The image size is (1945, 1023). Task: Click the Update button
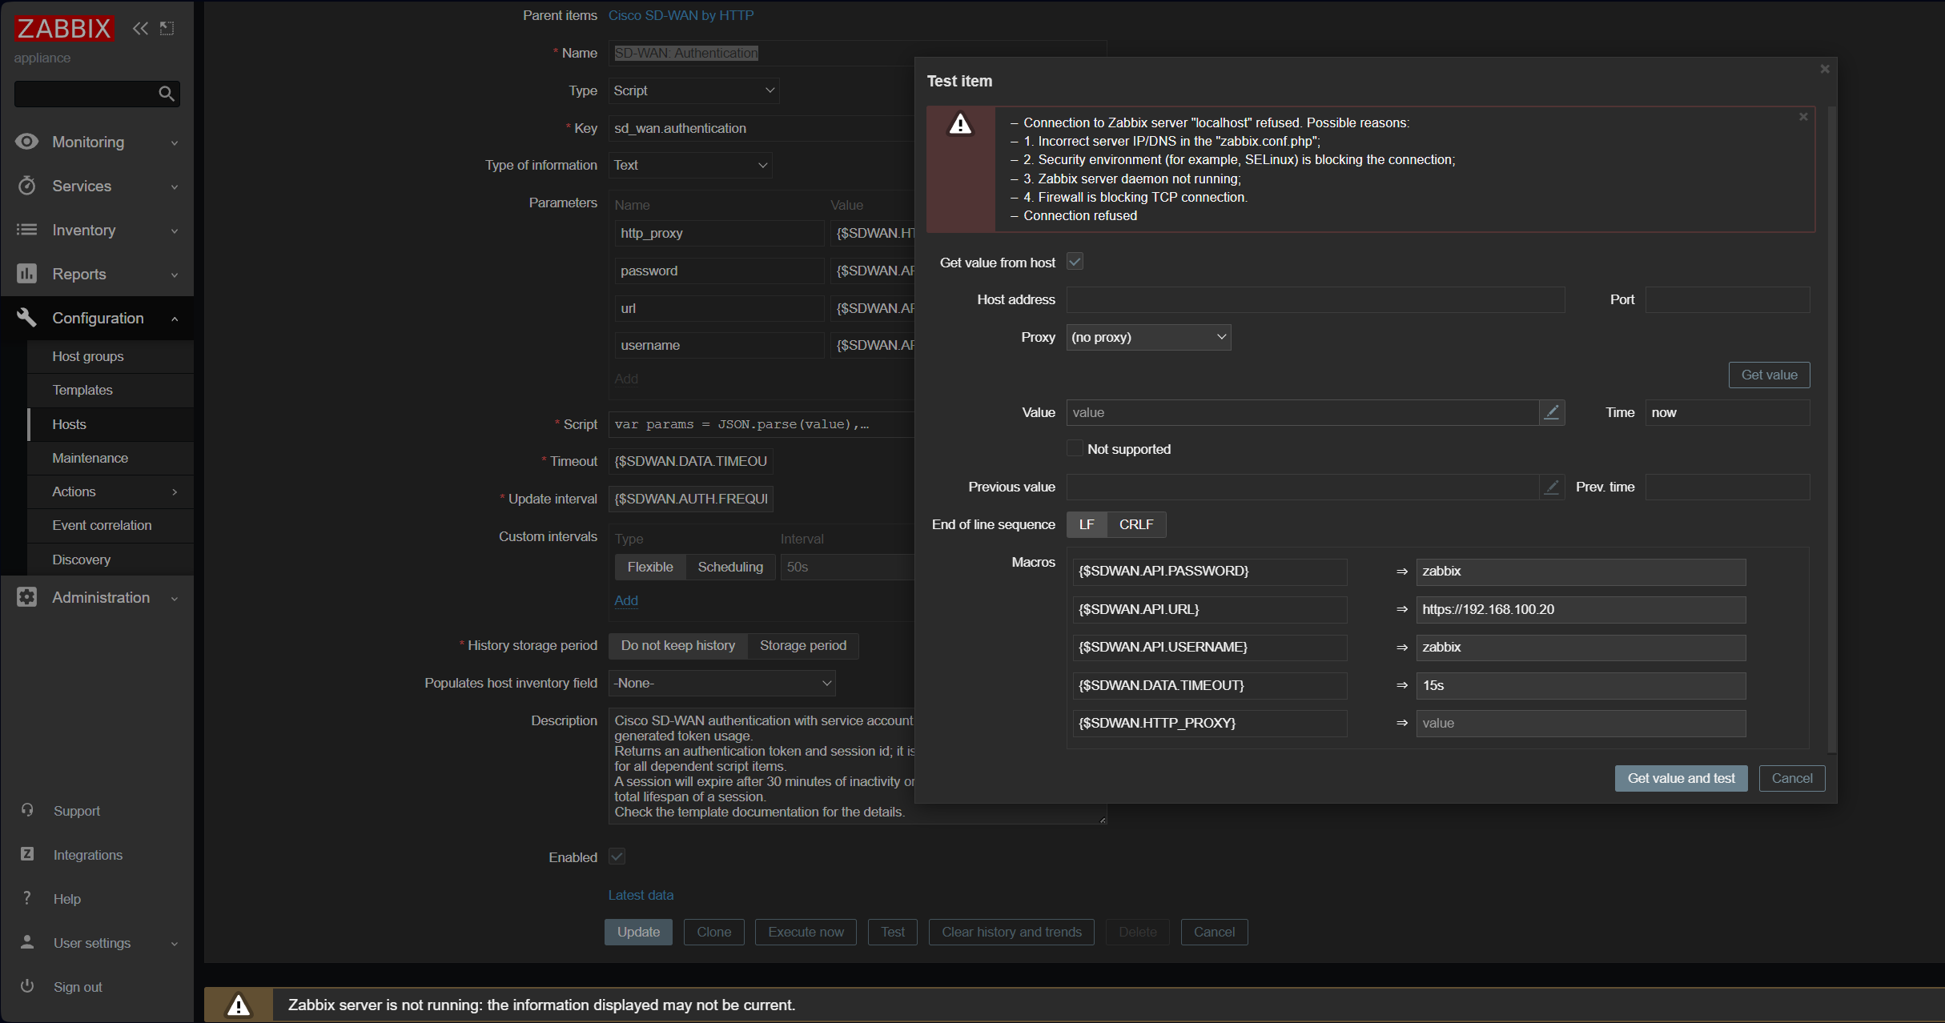[638, 932]
